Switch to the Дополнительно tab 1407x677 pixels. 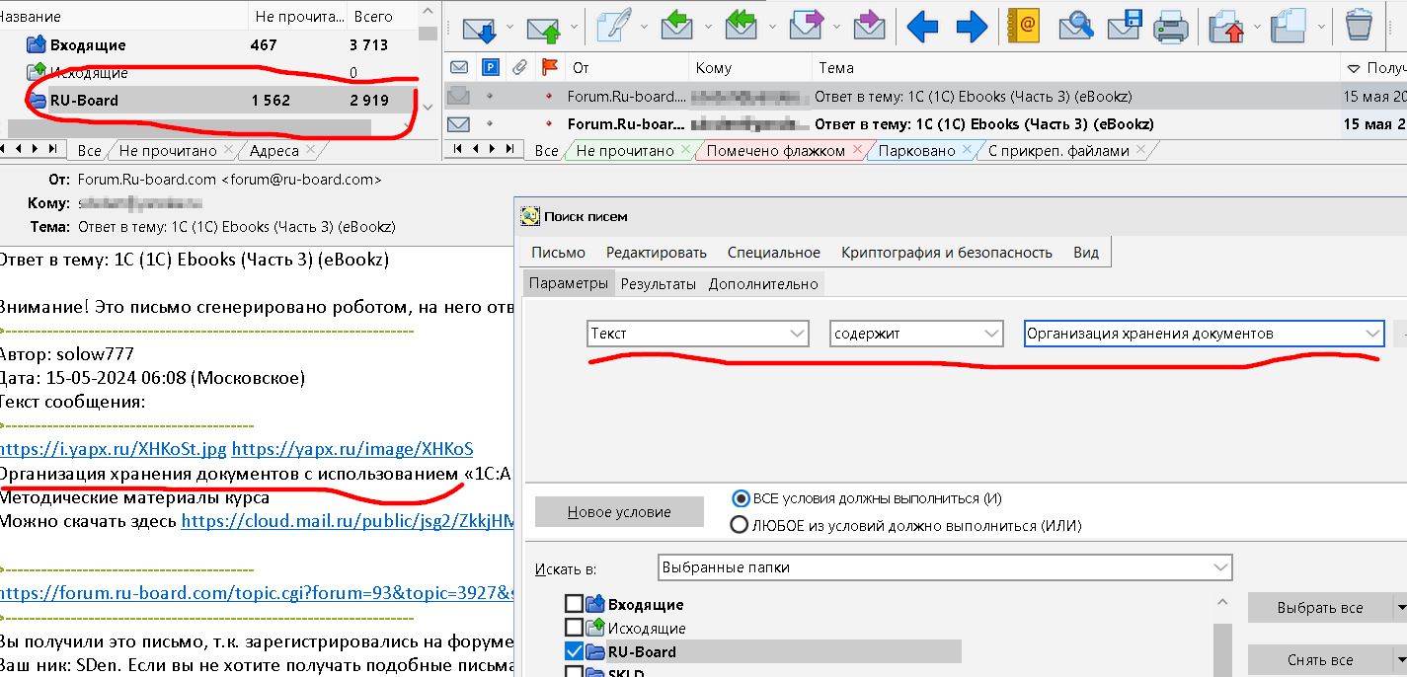[763, 284]
